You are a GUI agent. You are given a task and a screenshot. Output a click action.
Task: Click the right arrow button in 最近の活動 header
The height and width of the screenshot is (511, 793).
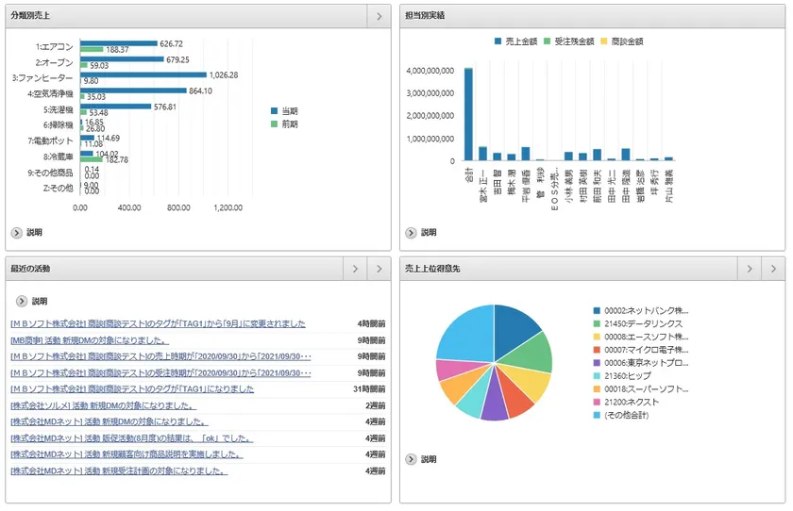coord(380,269)
